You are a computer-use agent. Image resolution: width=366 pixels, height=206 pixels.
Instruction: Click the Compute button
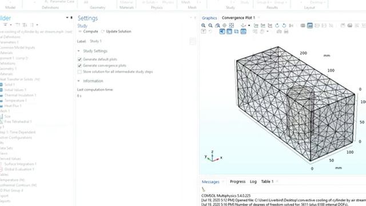click(88, 31)
